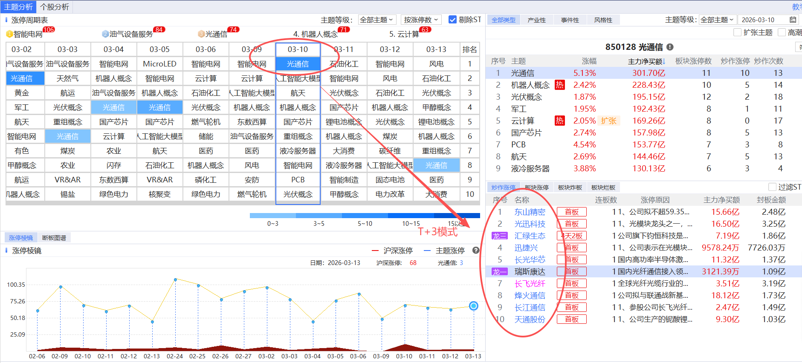The image size is (802, 363).
Task: Click the rank-2 medal beside 油气设备服务
Action: tap(105, 34)
